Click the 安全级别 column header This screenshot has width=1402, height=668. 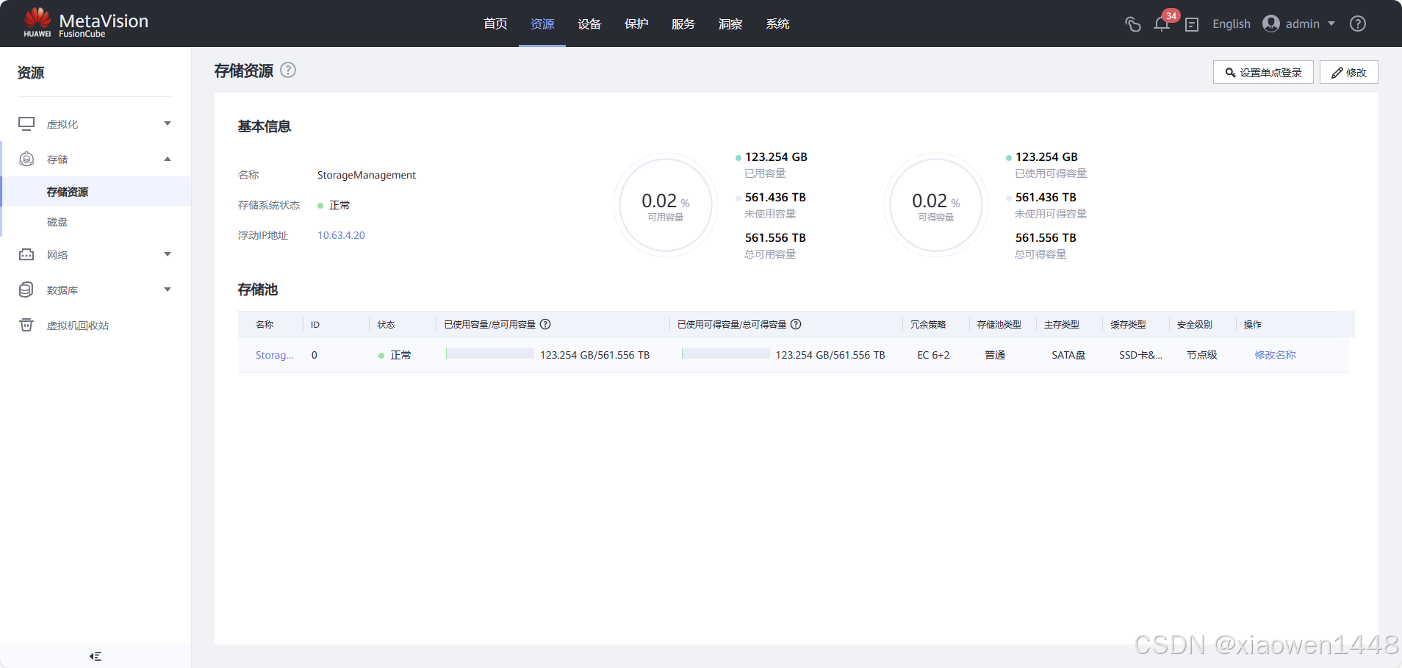[x=1195, y=324]
